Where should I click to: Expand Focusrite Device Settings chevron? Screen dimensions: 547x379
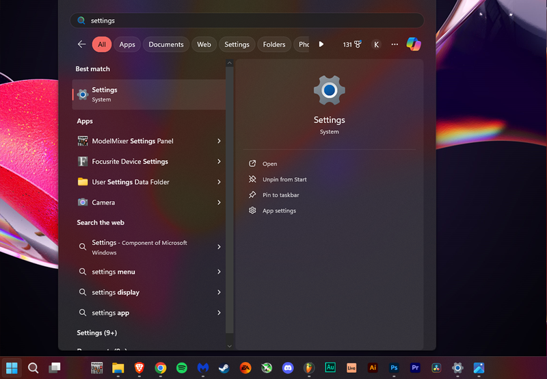pos(219,161)
